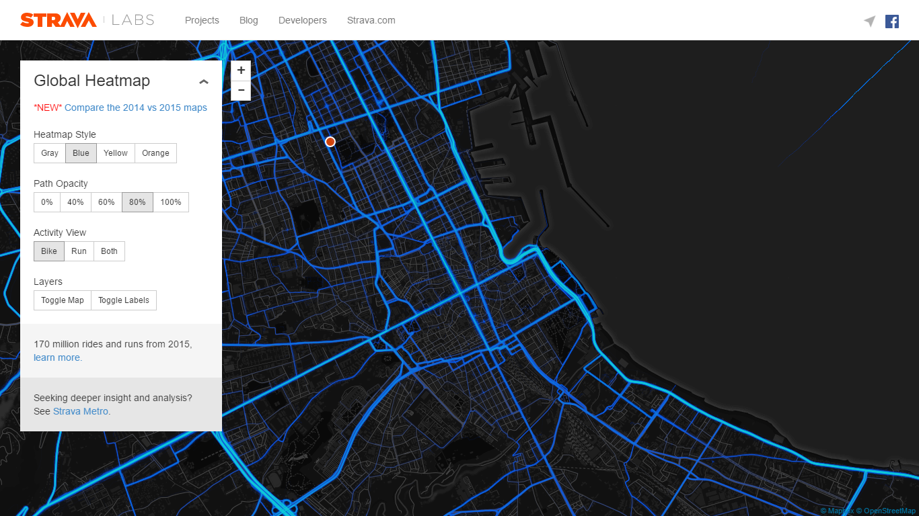Select the Orange heatmap style
919x516 pixels.
point(156,153)
